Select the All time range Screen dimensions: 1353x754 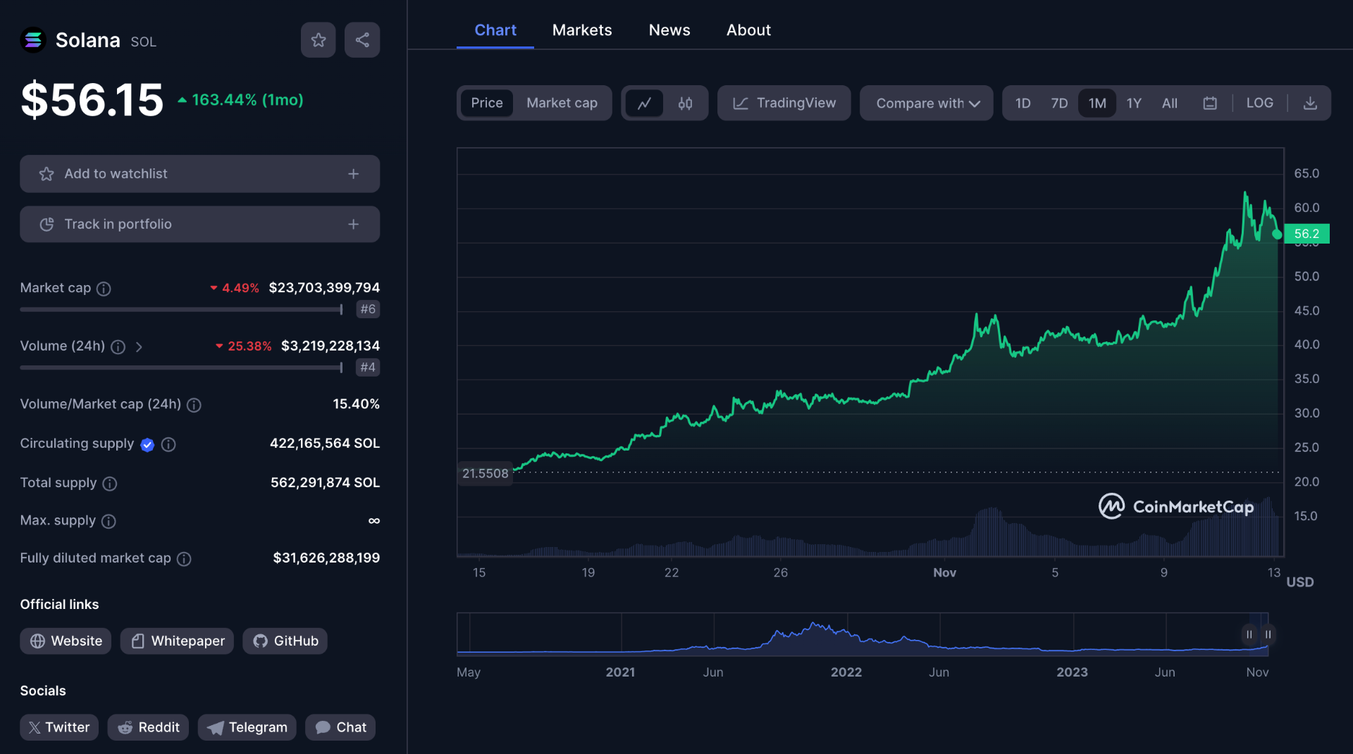point(1170,103)
